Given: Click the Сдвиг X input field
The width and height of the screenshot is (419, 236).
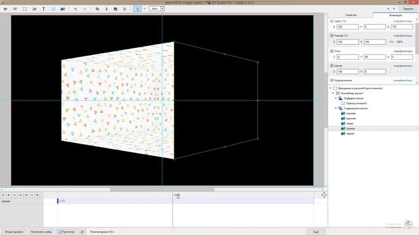Looking at the screenshot, I should click(348, 27).
